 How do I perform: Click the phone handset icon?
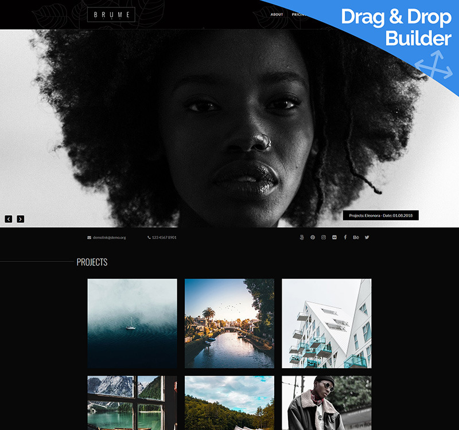click(149, 237)
